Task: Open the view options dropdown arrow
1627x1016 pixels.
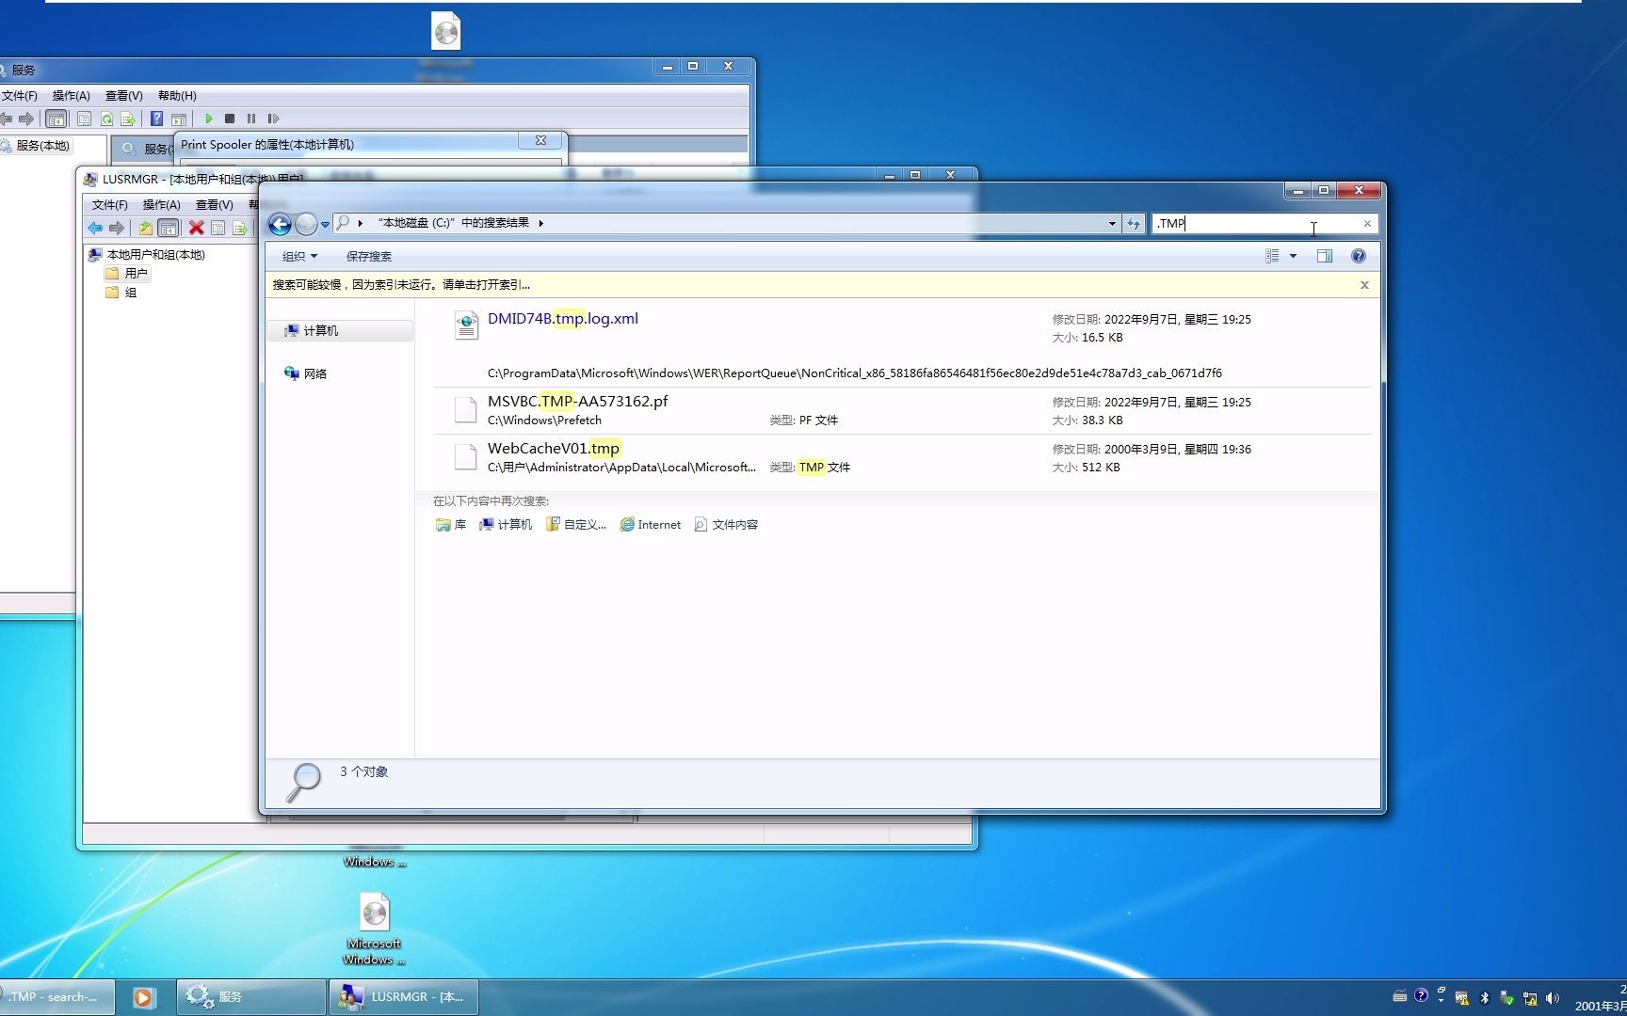Action: coord(1293,256)
